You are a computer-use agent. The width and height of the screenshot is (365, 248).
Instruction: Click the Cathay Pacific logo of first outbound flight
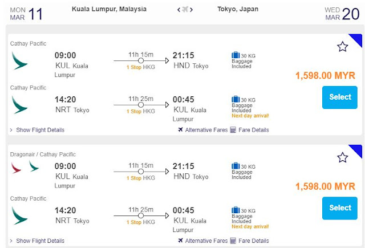[19, 60]
